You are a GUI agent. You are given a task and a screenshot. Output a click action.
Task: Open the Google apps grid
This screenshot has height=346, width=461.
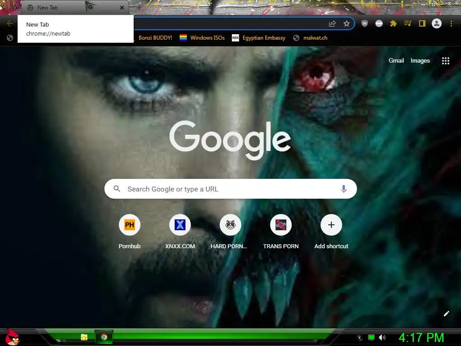(x=445, y=61)
